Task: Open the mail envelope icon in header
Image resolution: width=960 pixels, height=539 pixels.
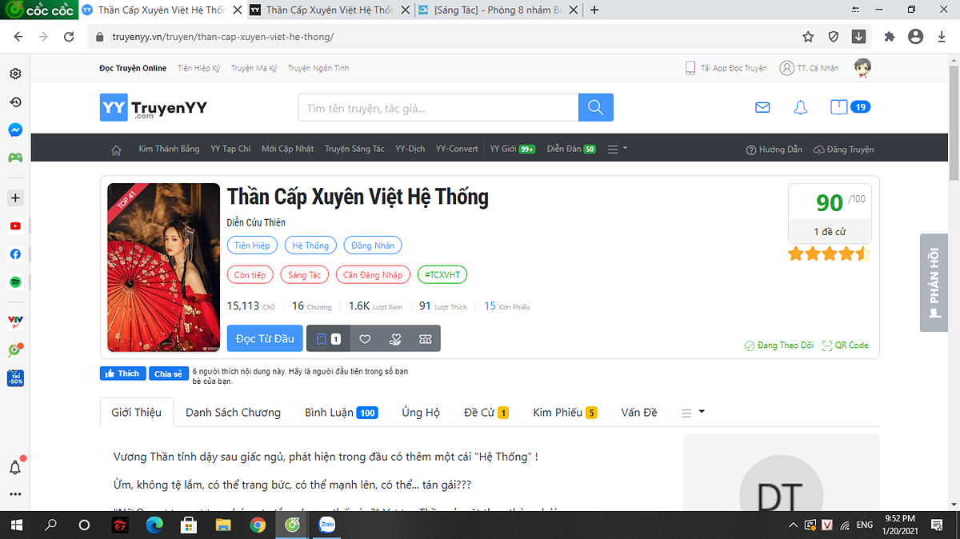Action: click(x=762, y=108)
